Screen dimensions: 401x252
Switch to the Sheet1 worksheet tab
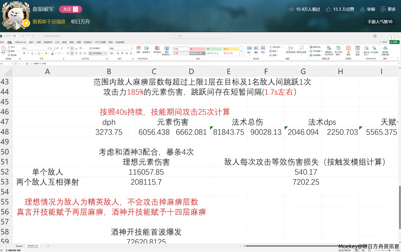19,246
